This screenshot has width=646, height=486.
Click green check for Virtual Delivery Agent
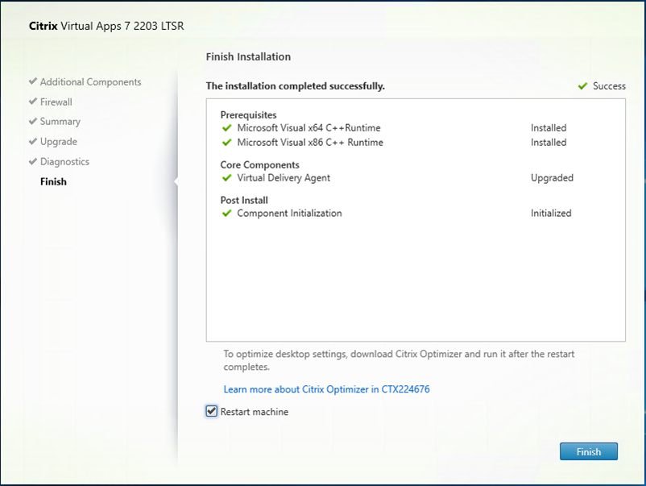226,178
